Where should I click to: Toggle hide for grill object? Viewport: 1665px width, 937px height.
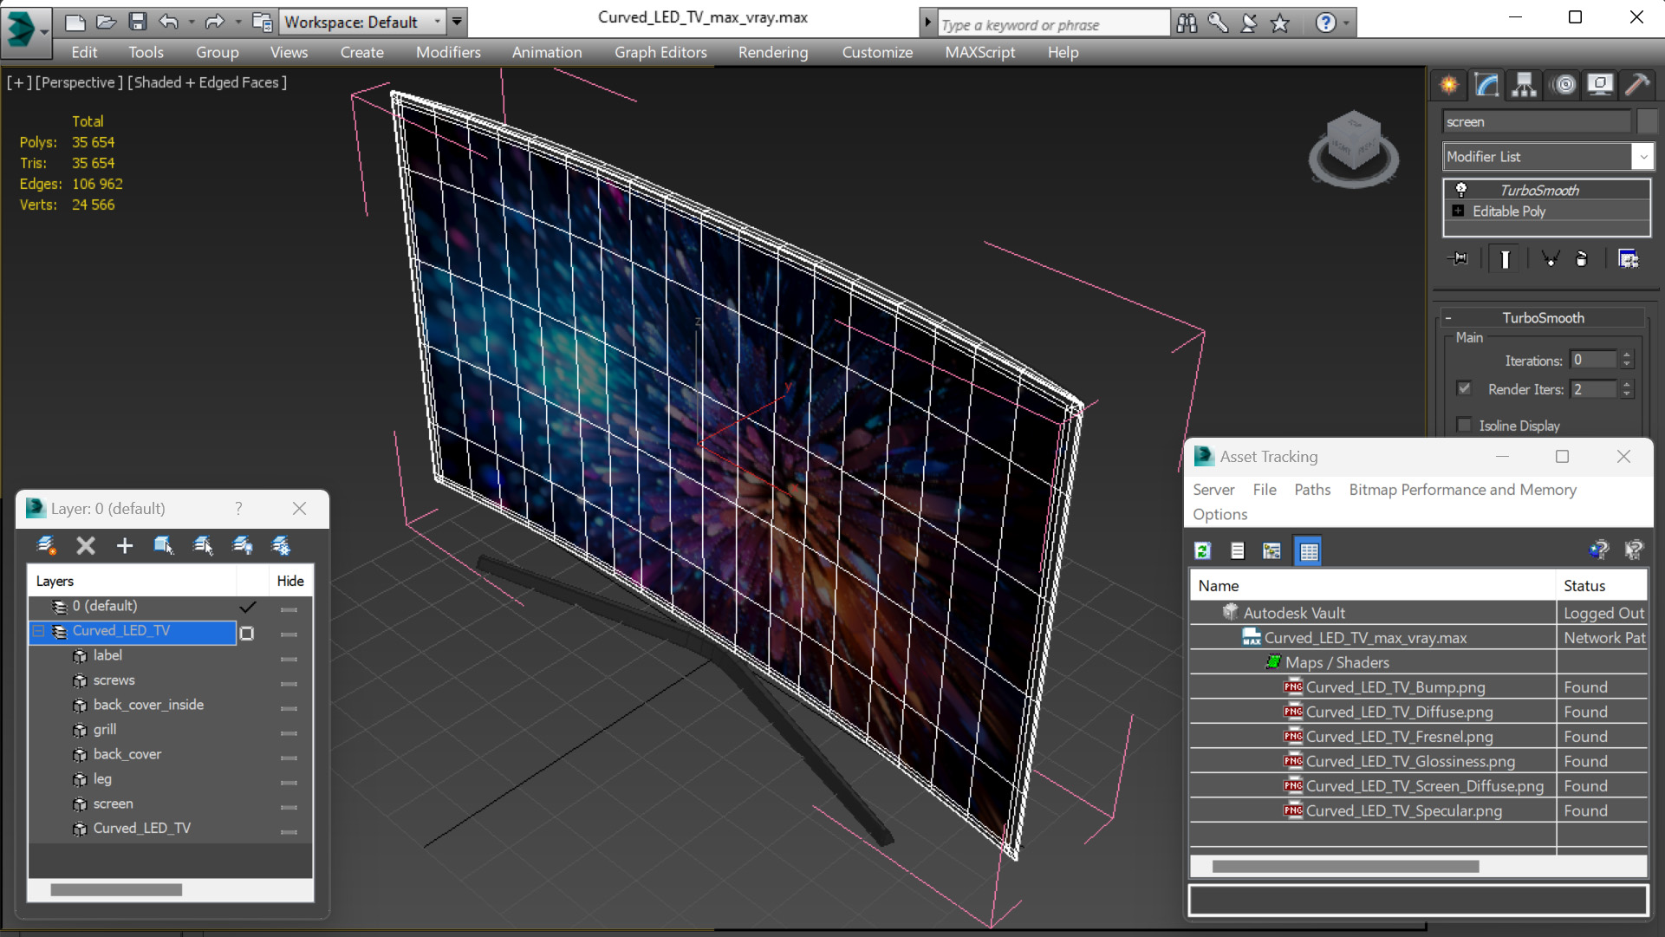tap(289, 733)
